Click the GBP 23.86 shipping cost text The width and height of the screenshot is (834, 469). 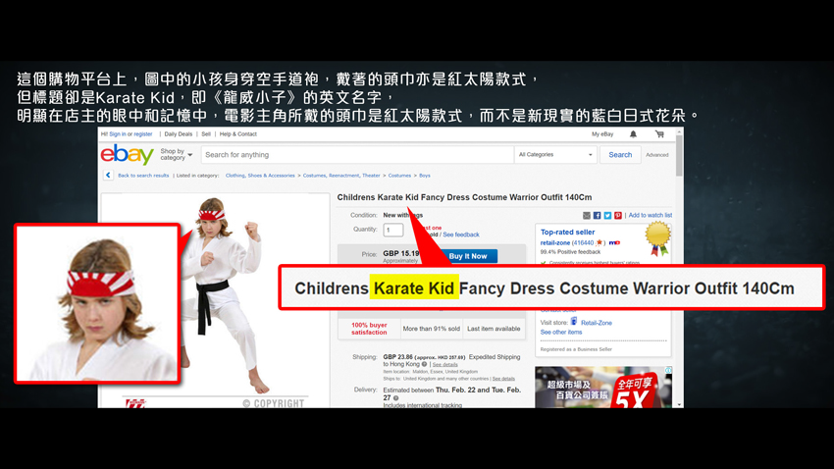(x=397, y=357)
